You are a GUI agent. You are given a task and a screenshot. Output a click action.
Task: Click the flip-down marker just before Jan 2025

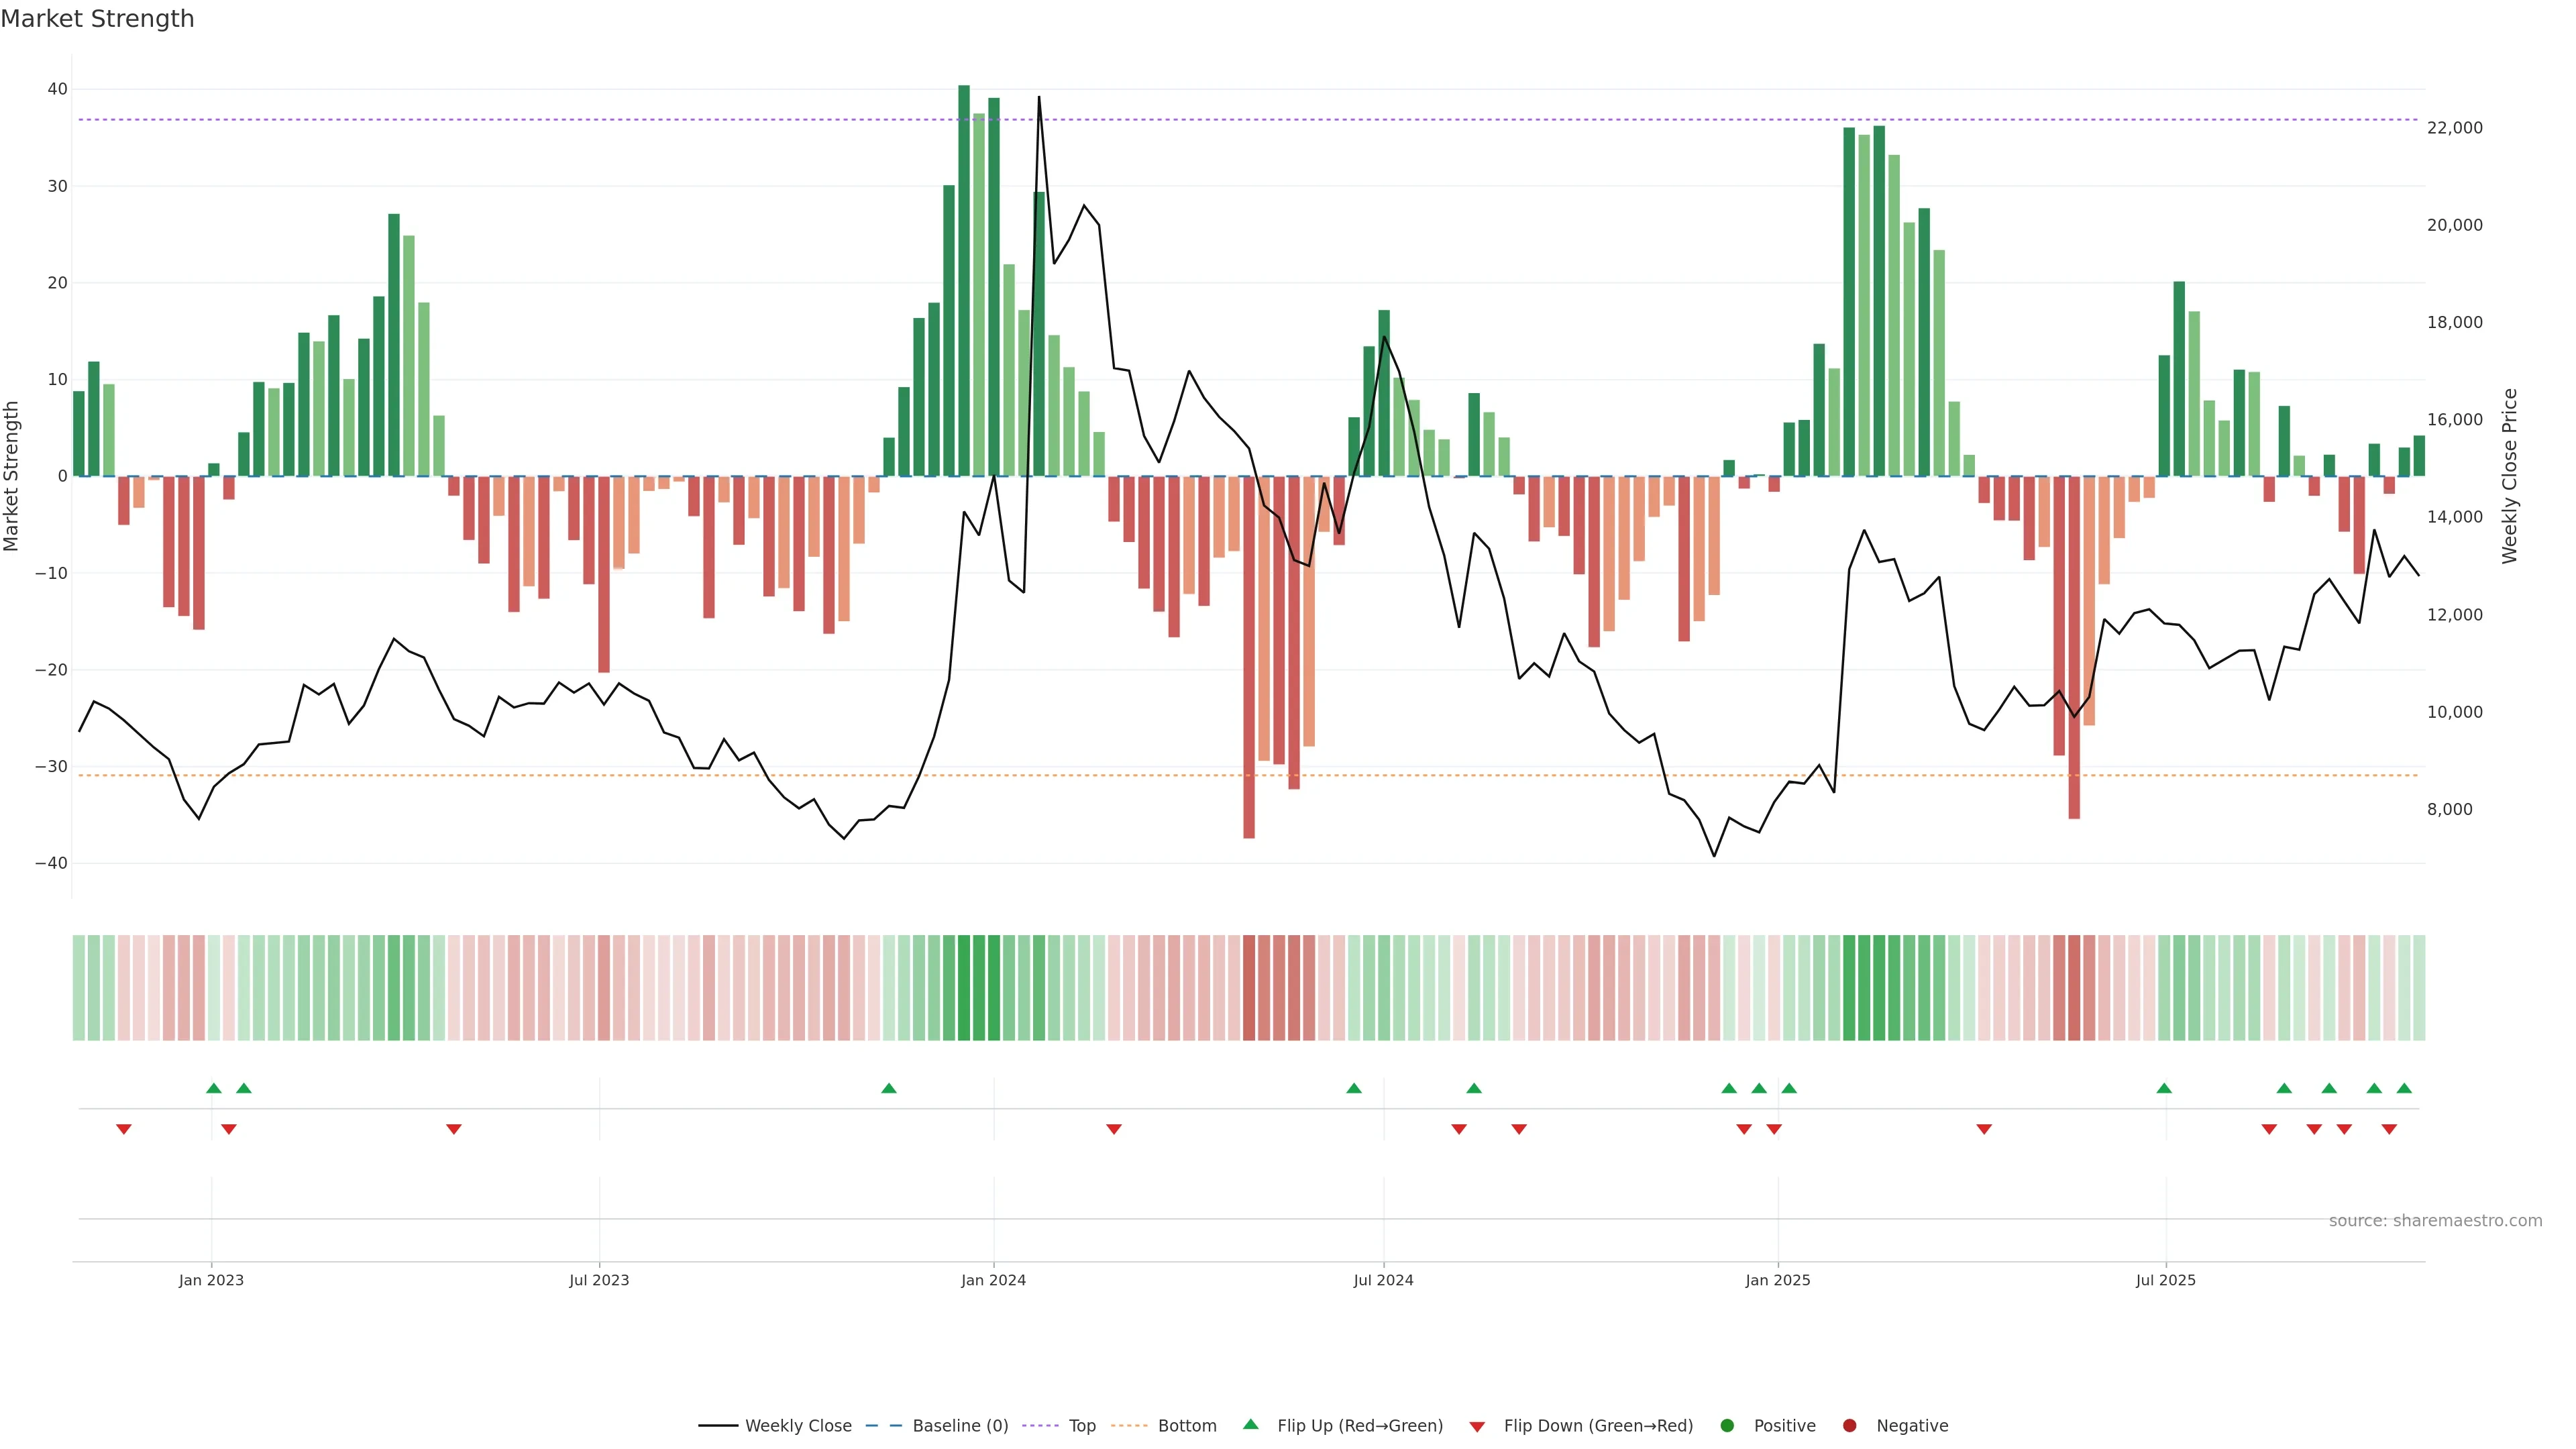(1773, 1129)
